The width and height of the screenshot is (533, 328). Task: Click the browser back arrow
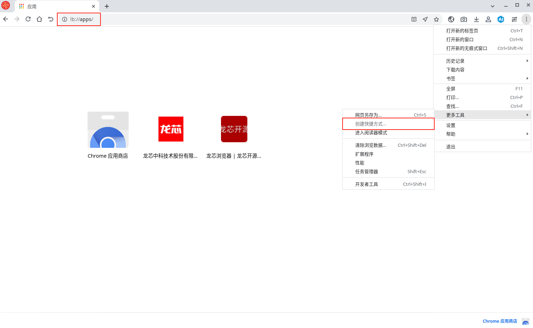tap(6, 19)
